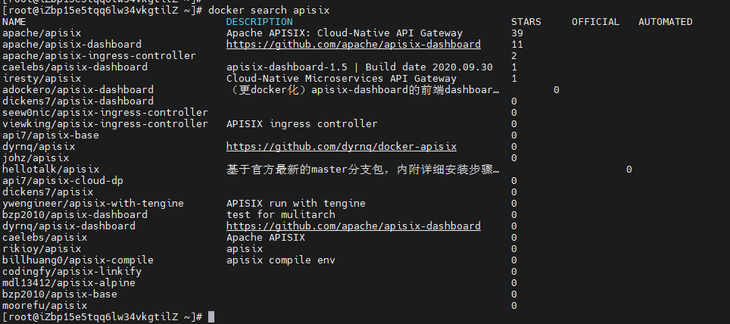Open the apache/apisix-dashboard GitHub link in the second result row

coord(353,45)
